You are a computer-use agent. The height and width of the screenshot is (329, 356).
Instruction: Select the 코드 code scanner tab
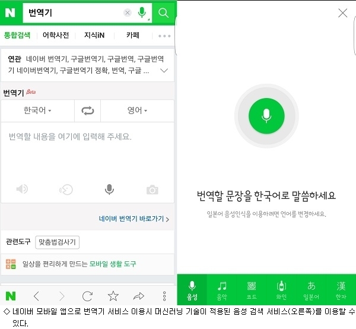(x=252, y=290)
